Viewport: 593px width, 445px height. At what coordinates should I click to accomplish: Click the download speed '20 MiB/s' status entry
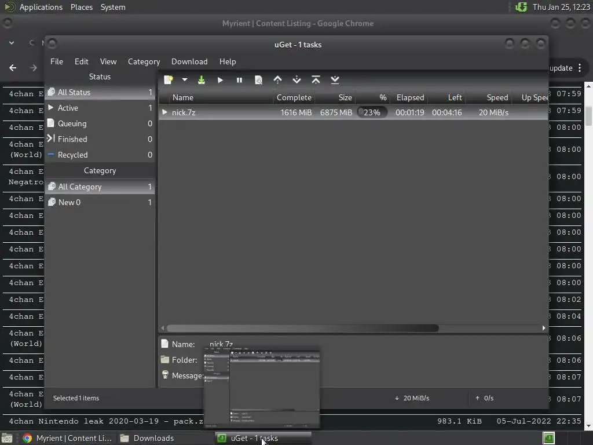412,398
